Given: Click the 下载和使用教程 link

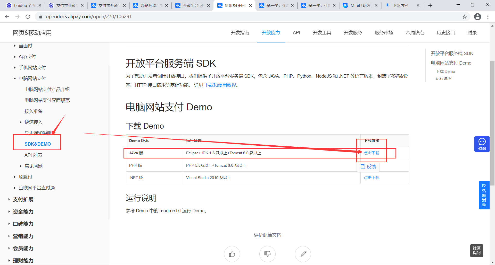Looking at the screenshot, I should (220, 85).
